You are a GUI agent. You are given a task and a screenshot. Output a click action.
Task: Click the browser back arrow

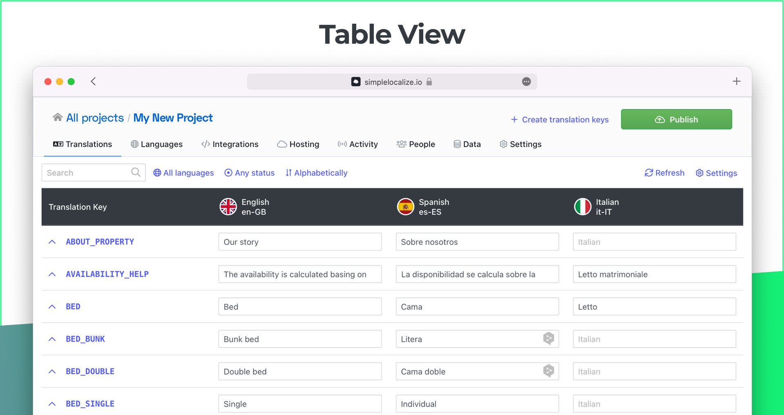pos(93,81)
